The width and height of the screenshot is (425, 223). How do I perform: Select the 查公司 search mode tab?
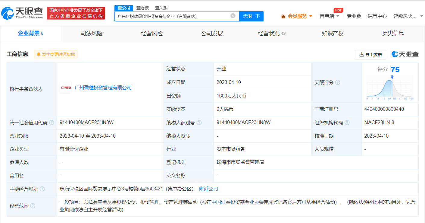pyautogui.click(x=124, y=8)
